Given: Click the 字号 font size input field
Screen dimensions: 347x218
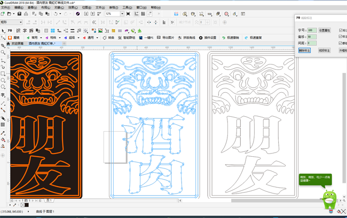Looking at the screenshot, I should pos(312,30).
